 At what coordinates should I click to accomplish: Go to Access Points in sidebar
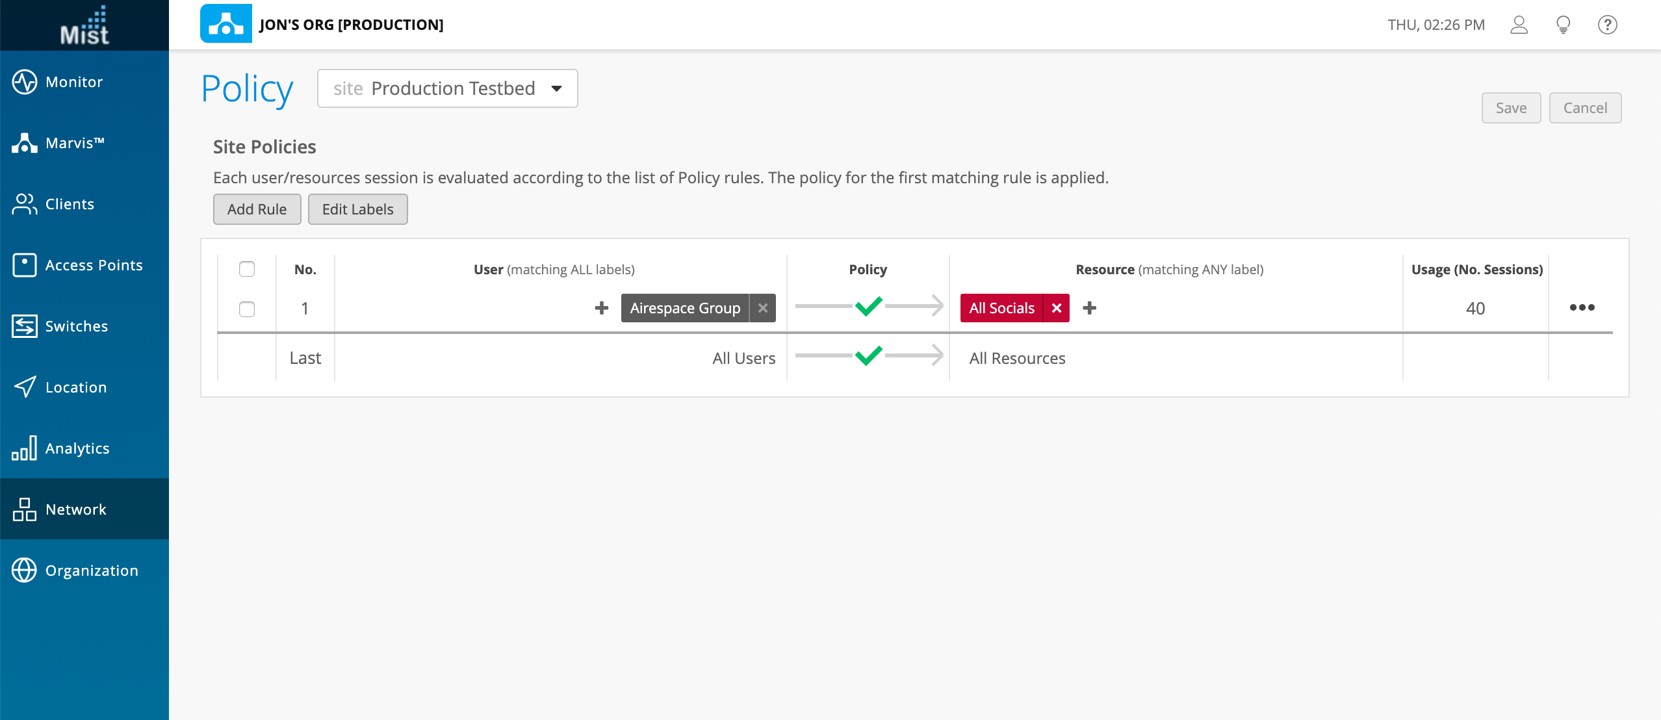coord(94,265)
